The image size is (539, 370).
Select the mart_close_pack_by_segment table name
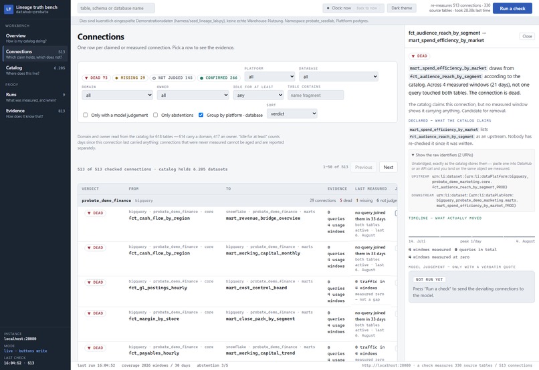(x=260, y=319)
